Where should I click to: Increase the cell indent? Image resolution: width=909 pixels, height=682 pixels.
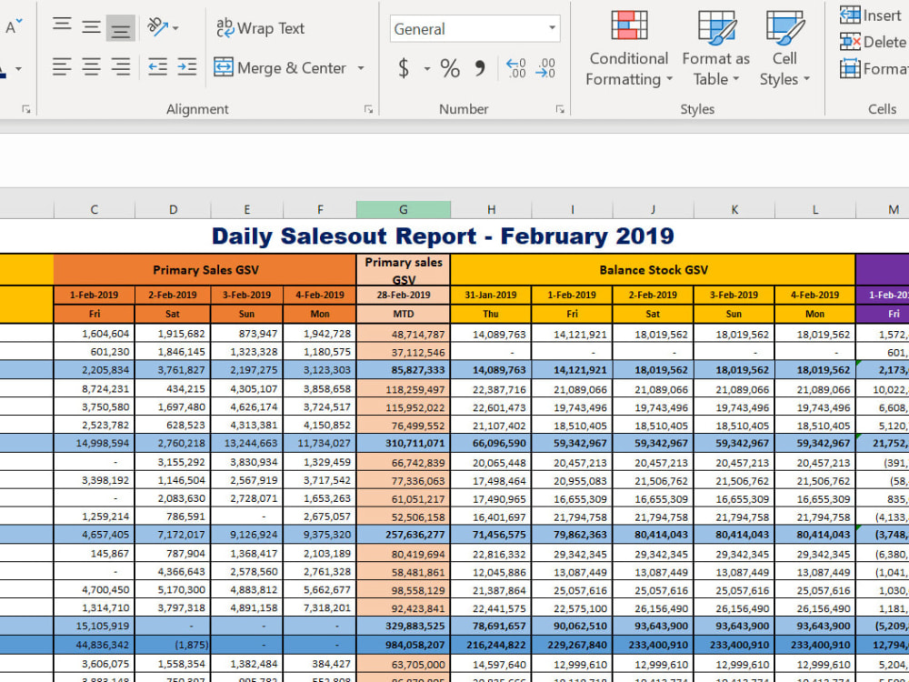tap(186, 67)
